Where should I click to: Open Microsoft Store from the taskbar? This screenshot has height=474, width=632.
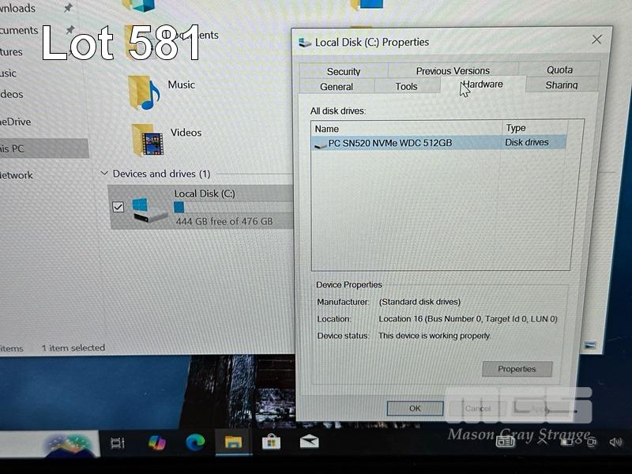point(271,442)
